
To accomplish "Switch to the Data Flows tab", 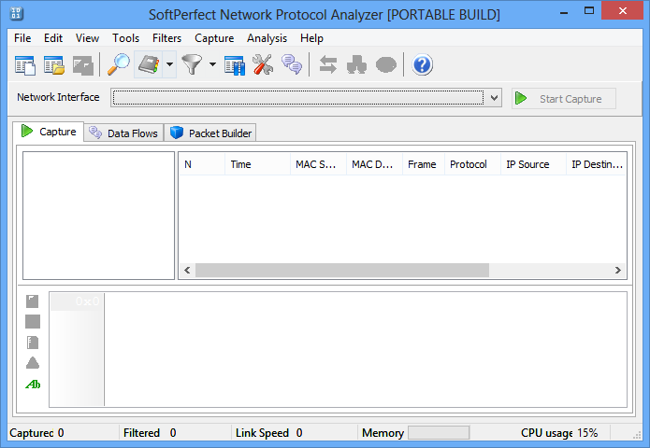I will [x=123, y=133].
